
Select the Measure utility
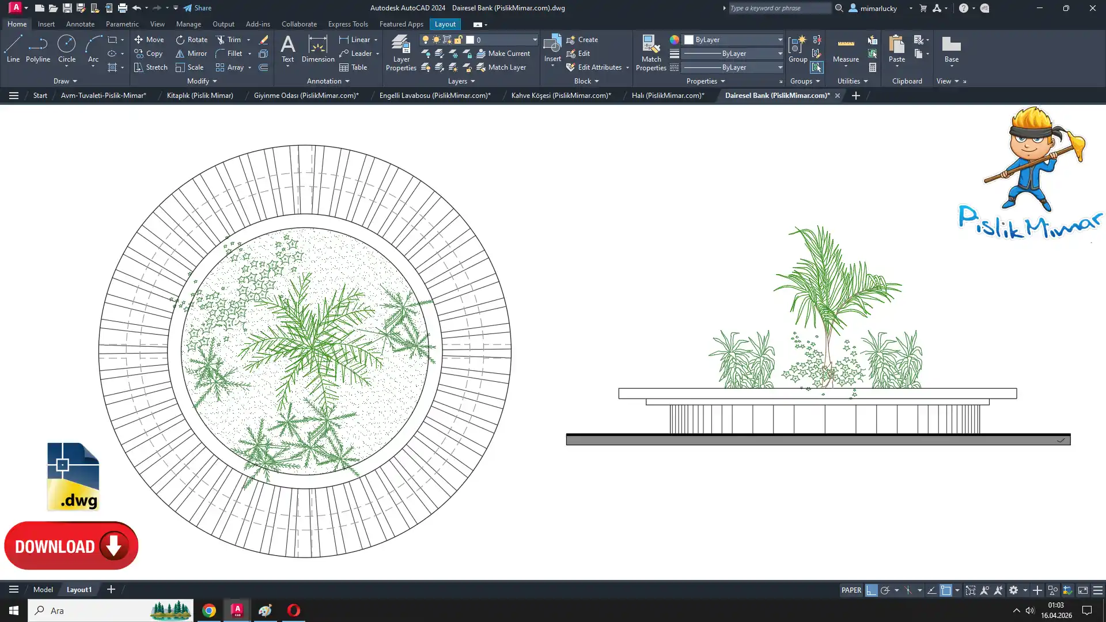tap(846, 50)
